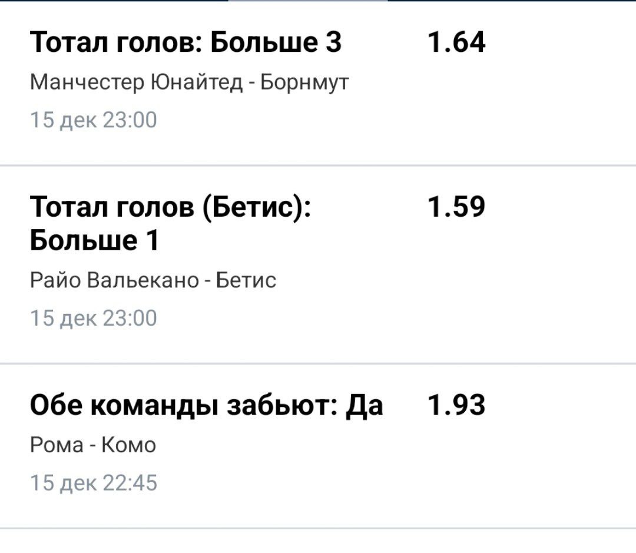Tap the 22:45 kickoff time
This screenshot has width=636, height=553.
130,484
